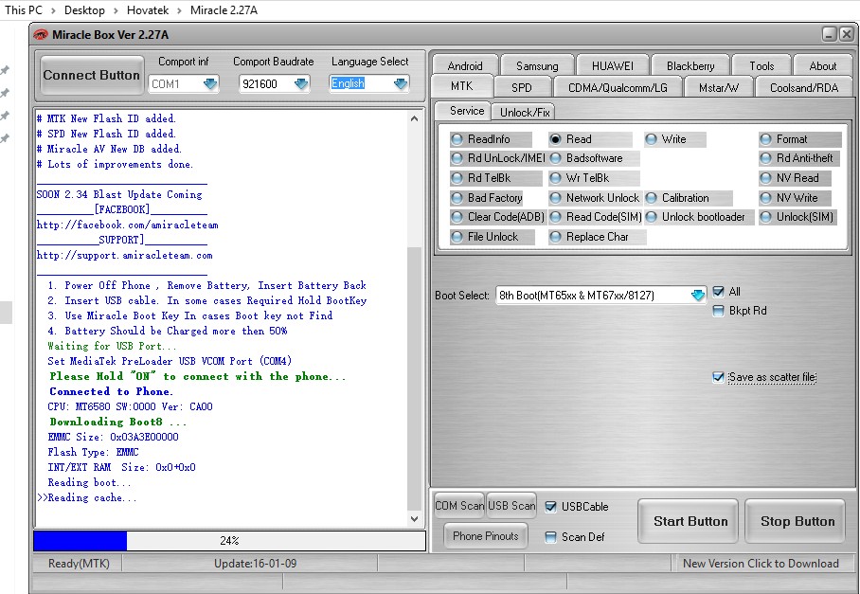Screen dimensions: 860x594
Task: Enable the Scan Def checkbox
Action: pos(550,537)
